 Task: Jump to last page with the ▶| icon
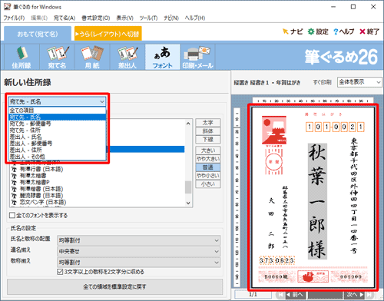369,294
